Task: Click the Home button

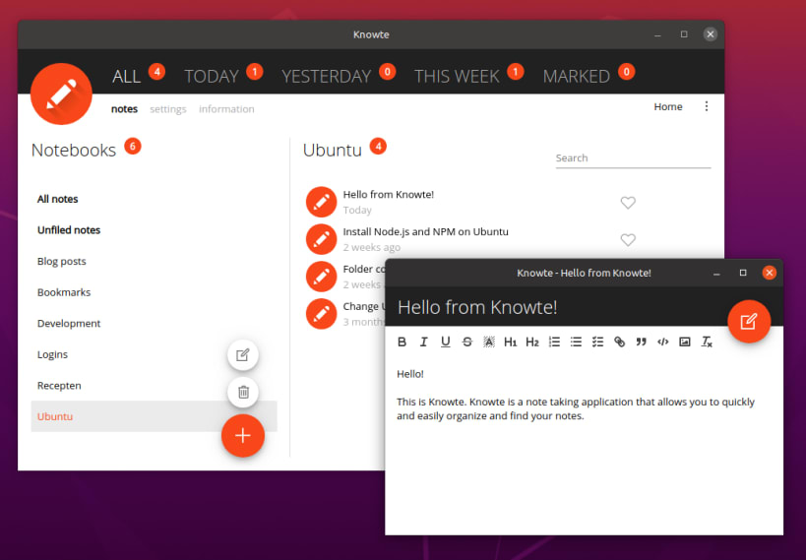Action: pyautogui.click(x=668, y=106)
